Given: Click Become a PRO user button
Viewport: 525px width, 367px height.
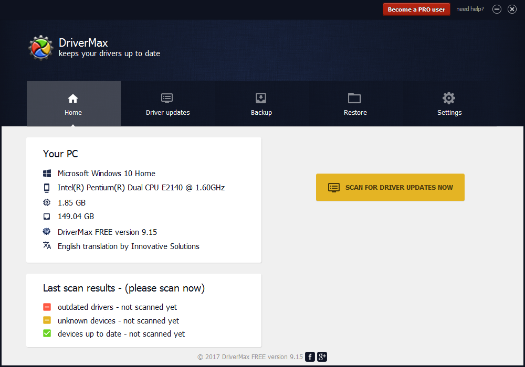Looking at the screenshot, I should 416,9.
